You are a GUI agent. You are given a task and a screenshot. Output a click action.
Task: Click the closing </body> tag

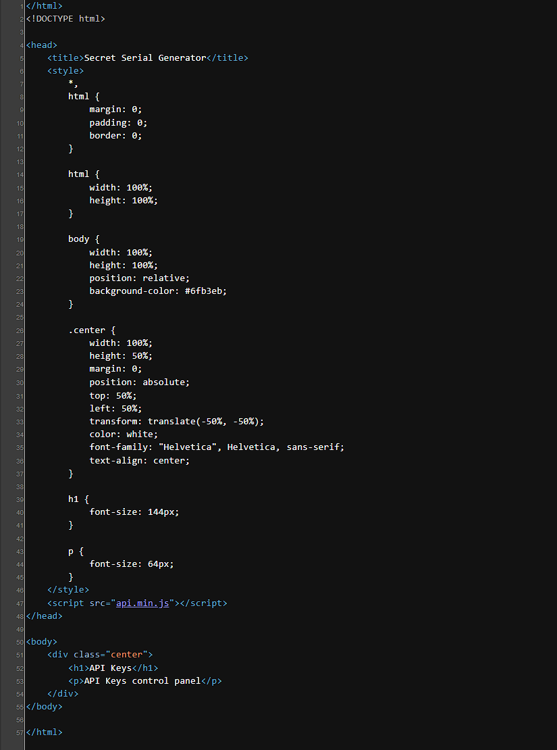point(45,707)
